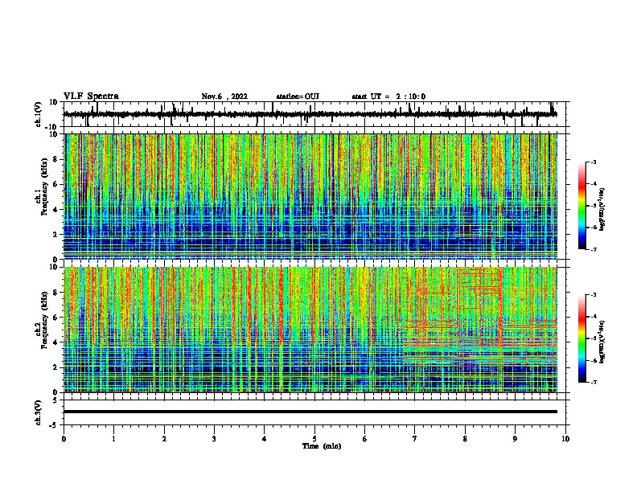This screenshot has width=637, height=492.
Task: Click the "ch.3(V)" axis label
Action: (39, 412)
